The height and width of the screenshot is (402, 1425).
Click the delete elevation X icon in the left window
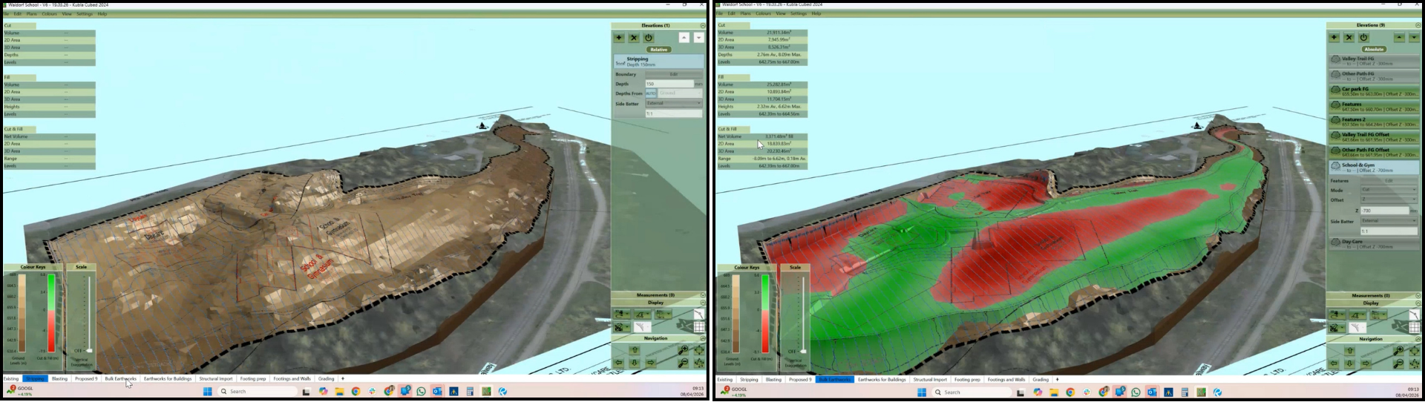coord(634,38)
